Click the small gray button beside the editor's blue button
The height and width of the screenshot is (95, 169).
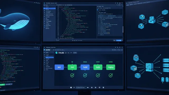pos(114,40)
